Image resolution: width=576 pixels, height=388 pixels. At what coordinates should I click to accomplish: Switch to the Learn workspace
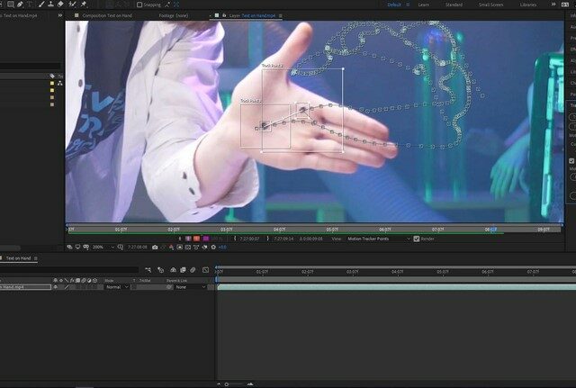pyautogui.click(x=423, y=5)
